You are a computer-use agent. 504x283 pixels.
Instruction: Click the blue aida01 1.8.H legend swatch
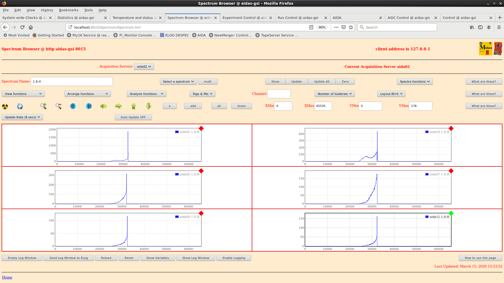coord(177,132)
